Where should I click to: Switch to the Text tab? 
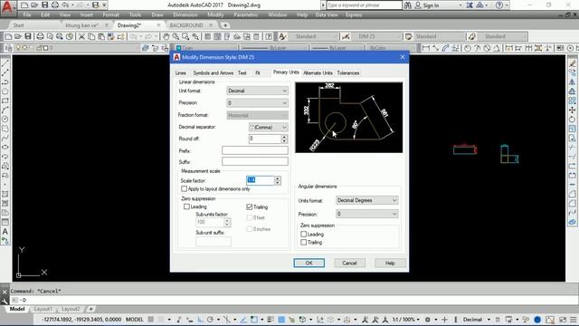point(242,72)
